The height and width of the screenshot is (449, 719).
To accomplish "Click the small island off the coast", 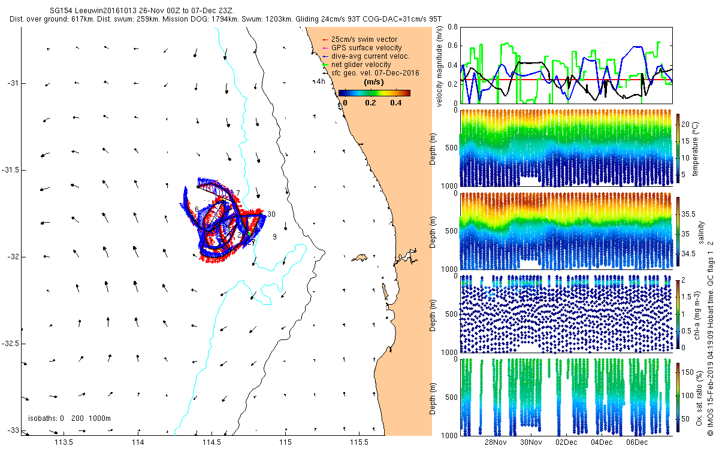I will pos(359,257).
